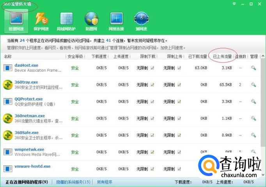The width and height of the screenshot is (266, 187).
Task: Select 1.1KB uploaded value for 360netman.exe
Action: click(x=227, y=118)
